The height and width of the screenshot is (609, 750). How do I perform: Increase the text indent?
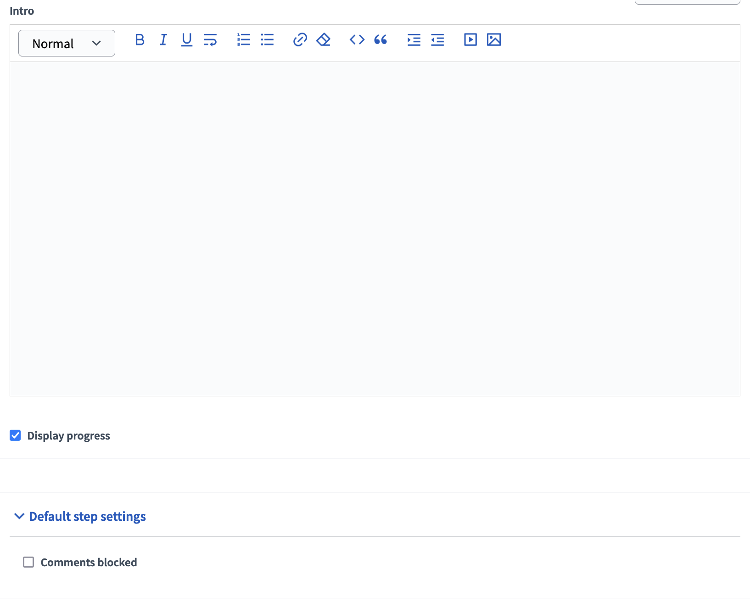tap(414, 40)
